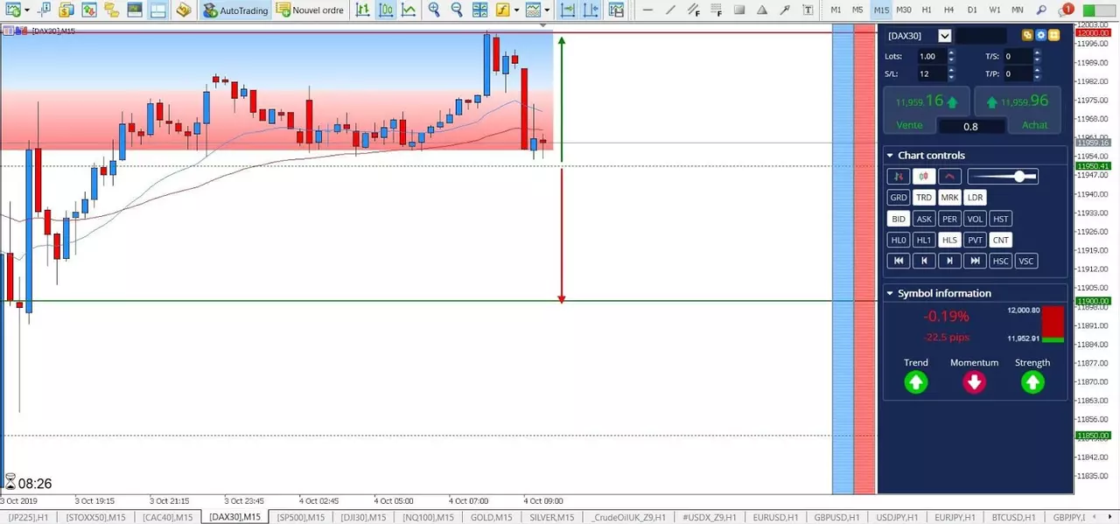Click the AutoTrading button
Image resolution: width=1120 pixels, height=524 pixels.
pos(235,10)
